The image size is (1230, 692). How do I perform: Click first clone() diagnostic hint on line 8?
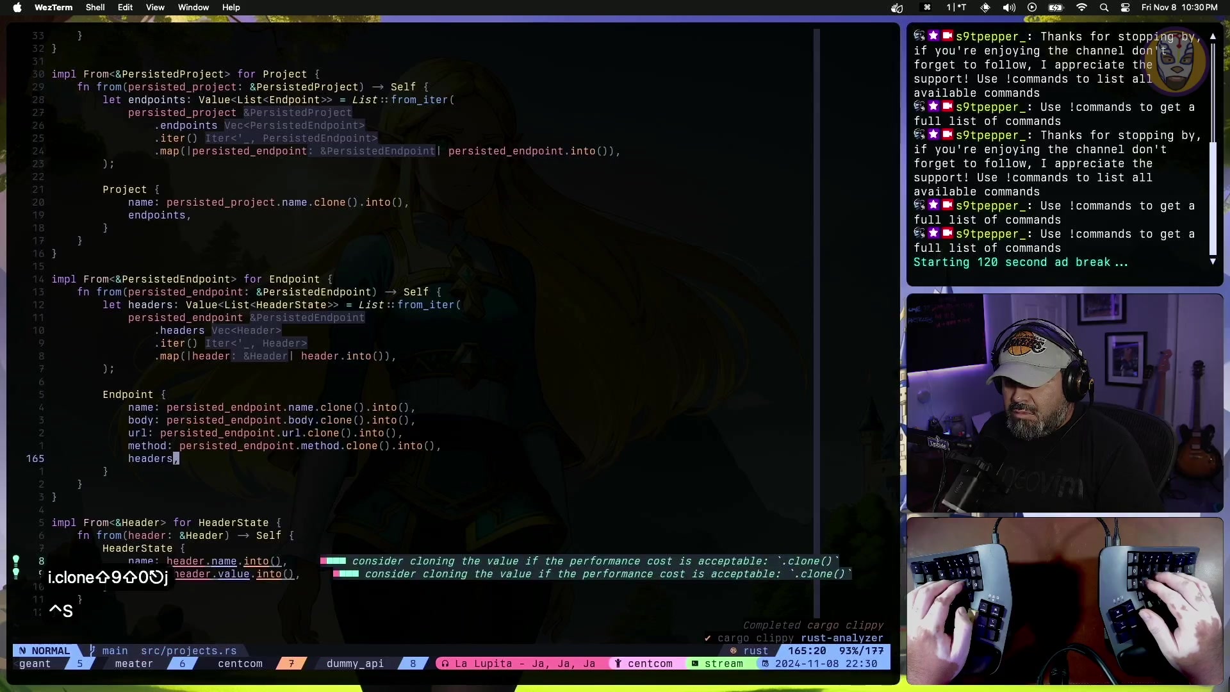point(580,561)
